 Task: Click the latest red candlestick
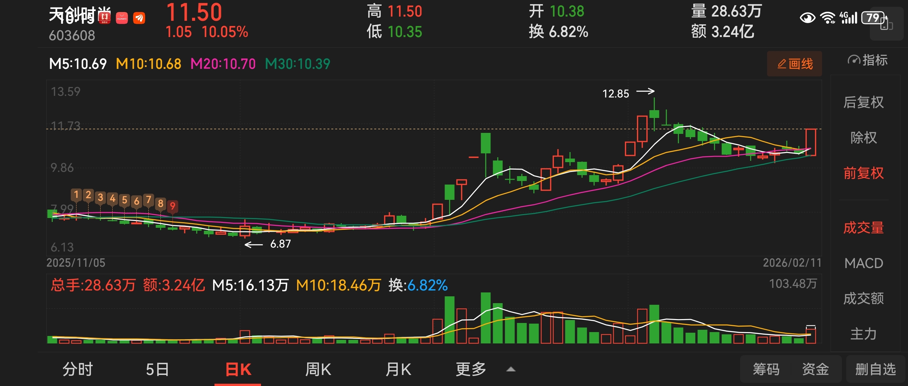[810, 143]
